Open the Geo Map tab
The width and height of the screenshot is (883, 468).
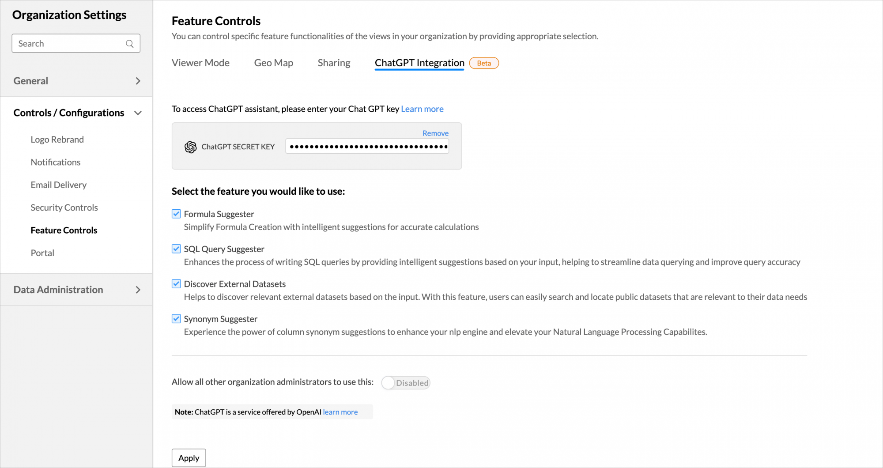tap(273, 63)
